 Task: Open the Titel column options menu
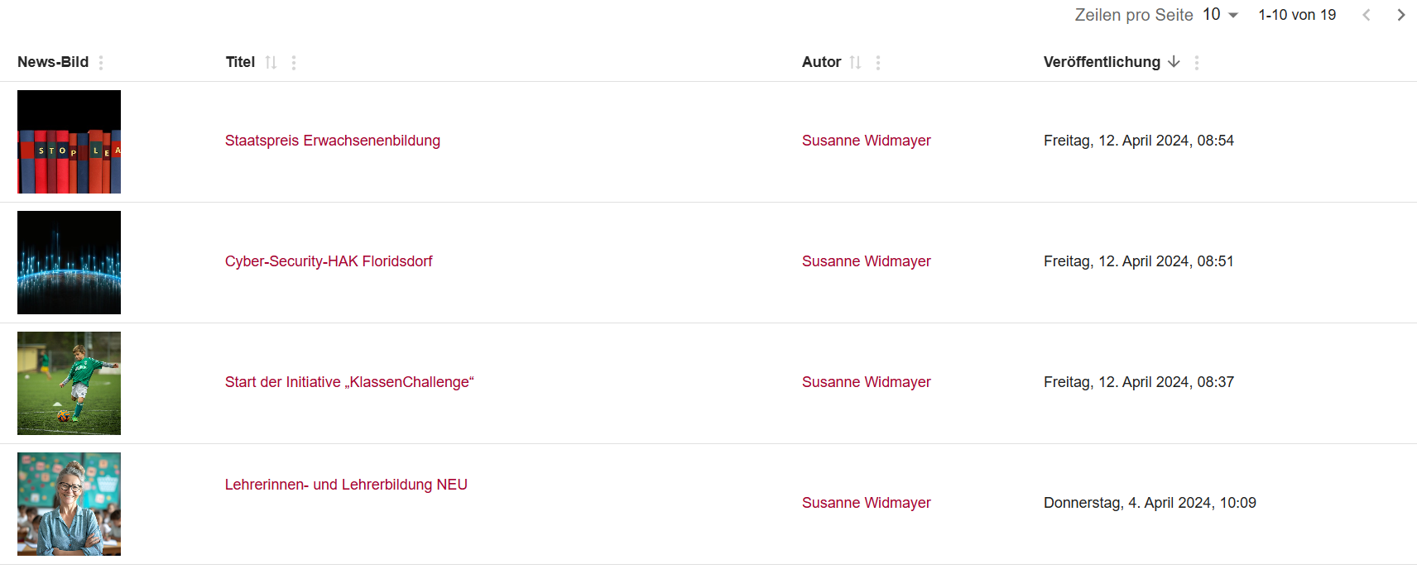[294, 63]
